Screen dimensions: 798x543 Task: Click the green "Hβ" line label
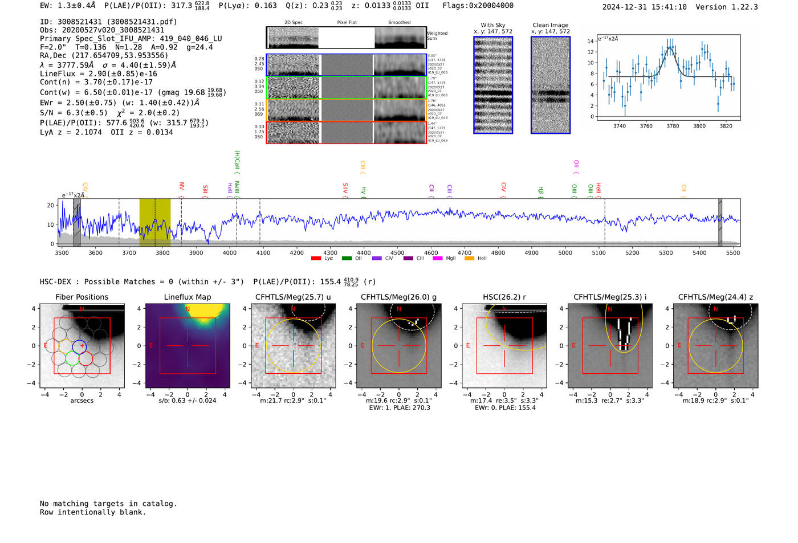[541, 191]
